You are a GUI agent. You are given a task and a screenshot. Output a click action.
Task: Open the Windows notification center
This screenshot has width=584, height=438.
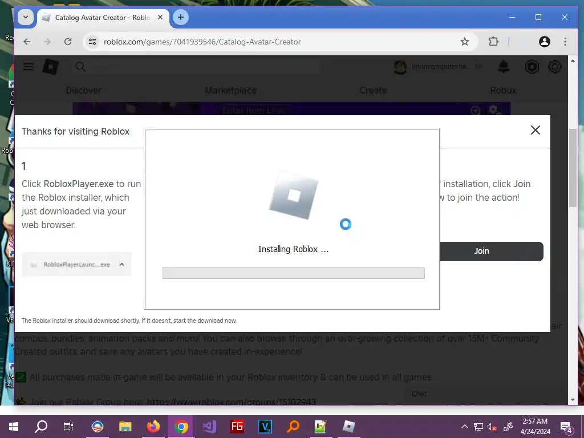point(566,427)
